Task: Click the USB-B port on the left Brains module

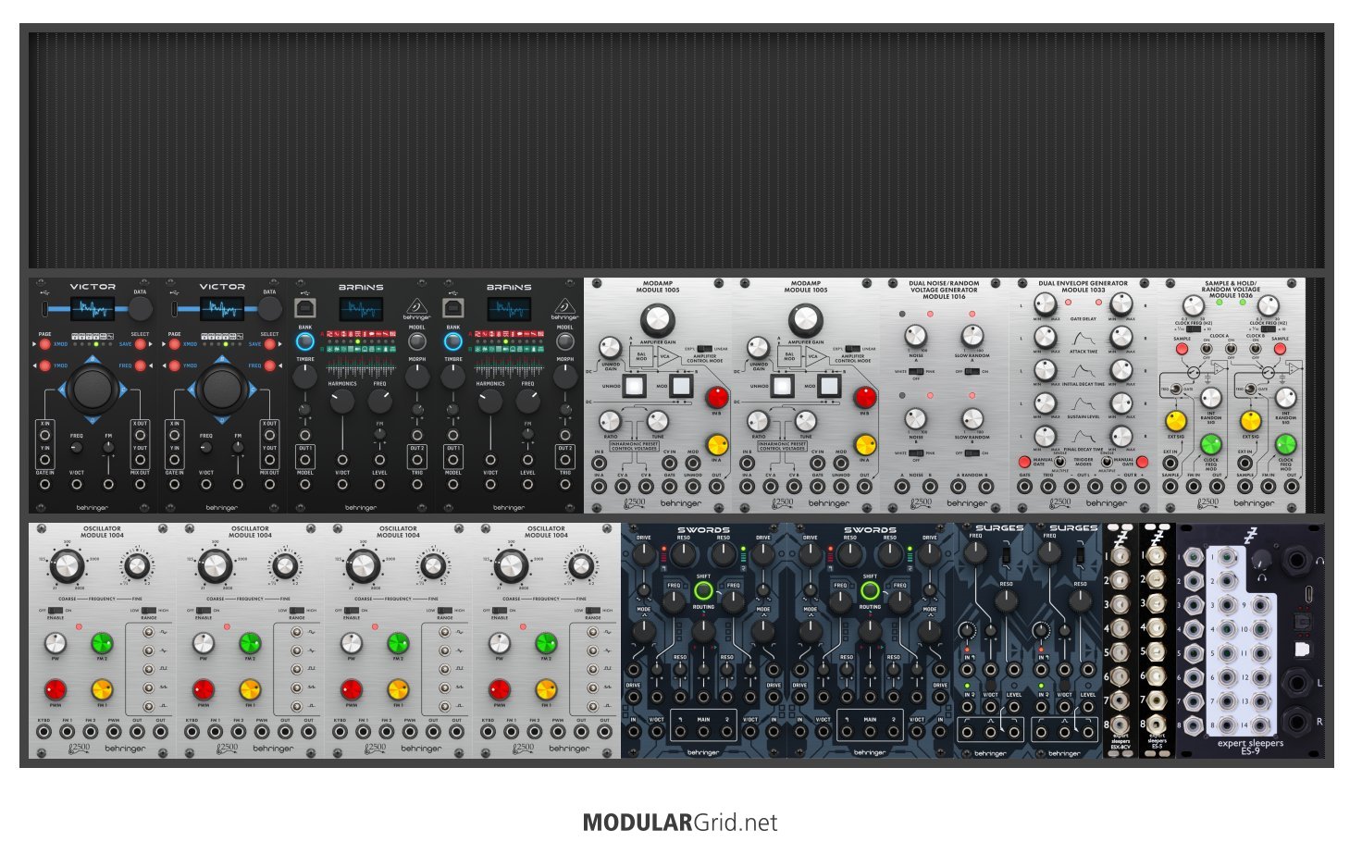Action: click(x=303, y=308)
